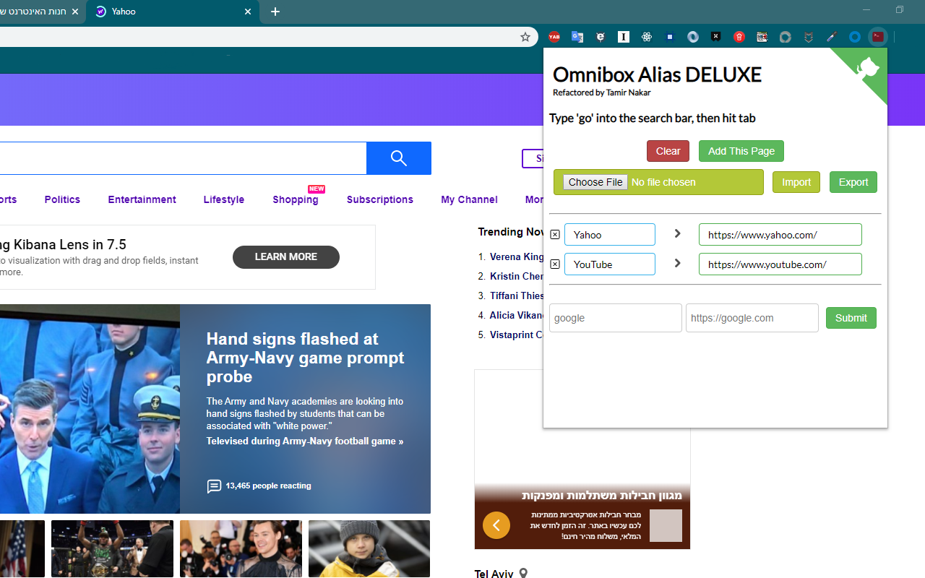Open the YAB extension in the toolbar

554,36
